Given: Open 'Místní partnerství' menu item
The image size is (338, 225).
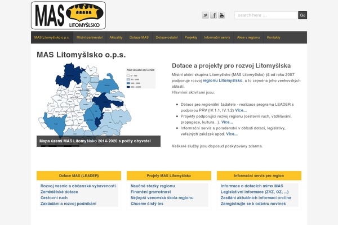Looking at the screenshot, I should (x=90, y=38).
